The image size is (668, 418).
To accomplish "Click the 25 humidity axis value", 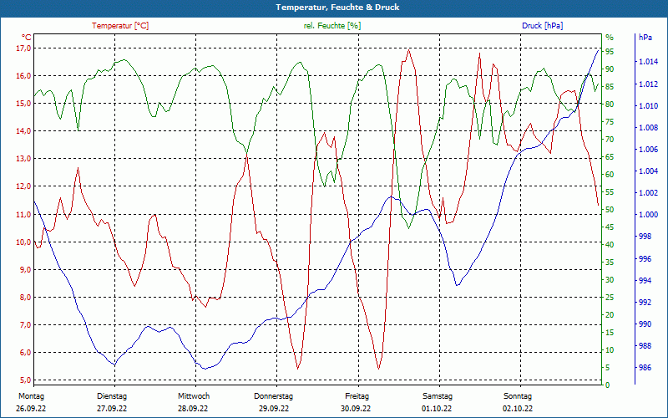I will 610,298.
